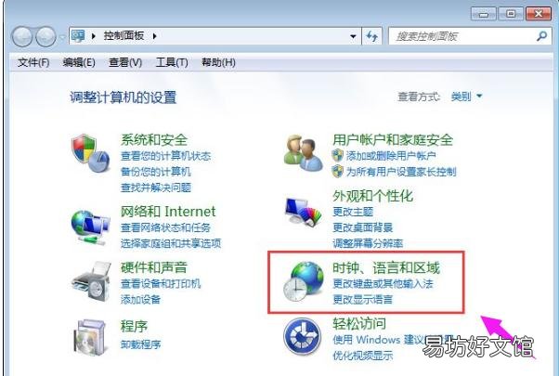Image resolution: width=559 pixels, height=376 pixels.
Task: Click in the 搜索控制面板 search field
Action: click(462, 36)
